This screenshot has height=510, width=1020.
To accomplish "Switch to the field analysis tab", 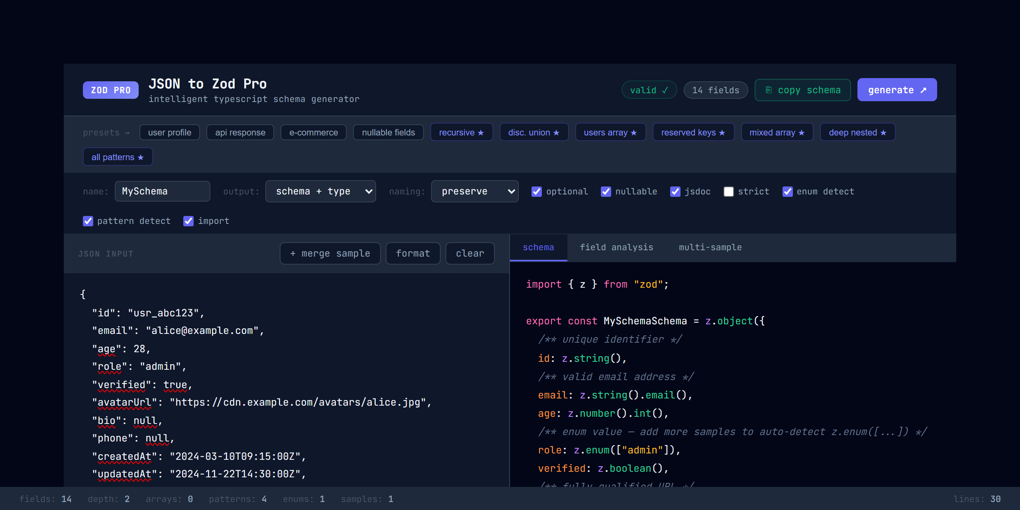I will [x=616, y=247].
